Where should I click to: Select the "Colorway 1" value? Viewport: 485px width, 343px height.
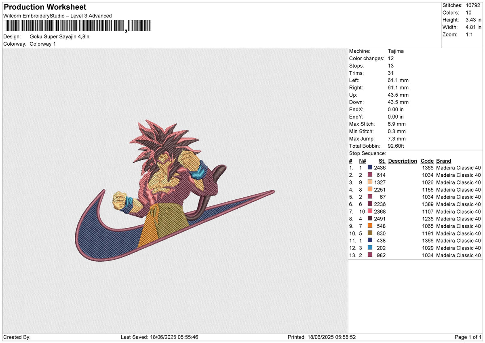[43, 44]
